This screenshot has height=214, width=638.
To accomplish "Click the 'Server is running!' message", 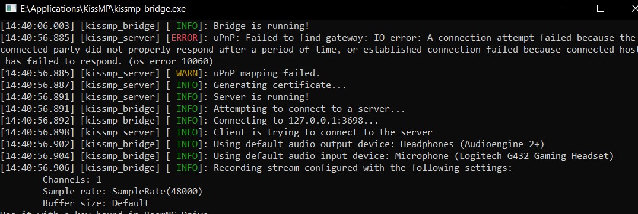I will click(261, 97).
